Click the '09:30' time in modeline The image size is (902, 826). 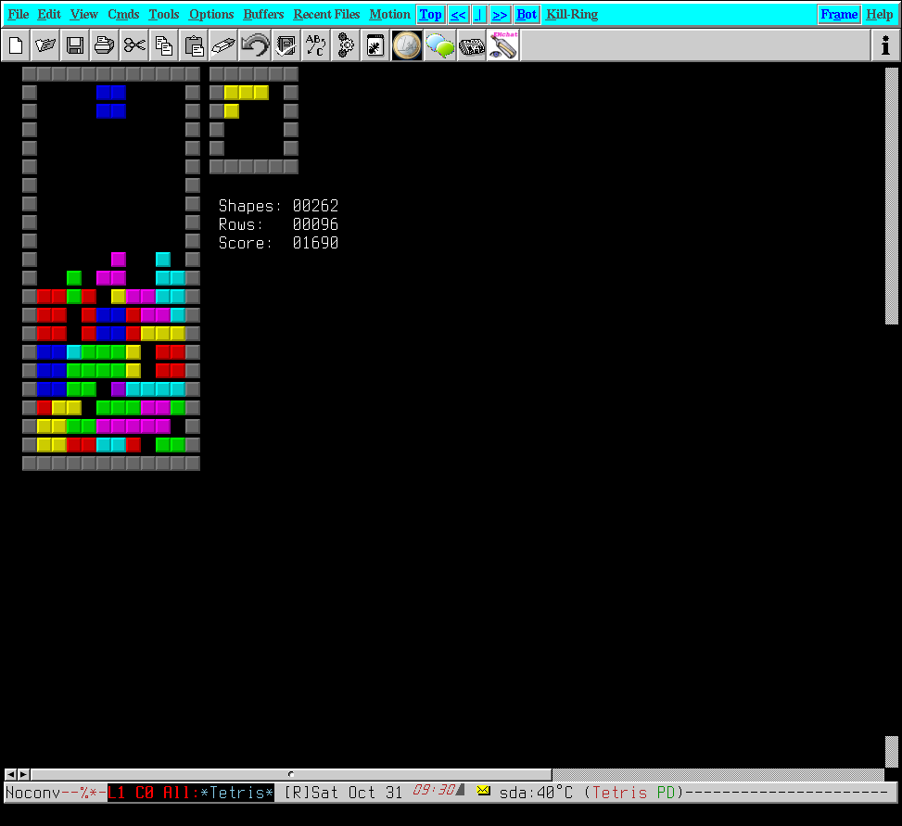point(435,791)
